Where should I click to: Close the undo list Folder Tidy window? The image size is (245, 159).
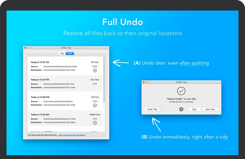point(25,48)
